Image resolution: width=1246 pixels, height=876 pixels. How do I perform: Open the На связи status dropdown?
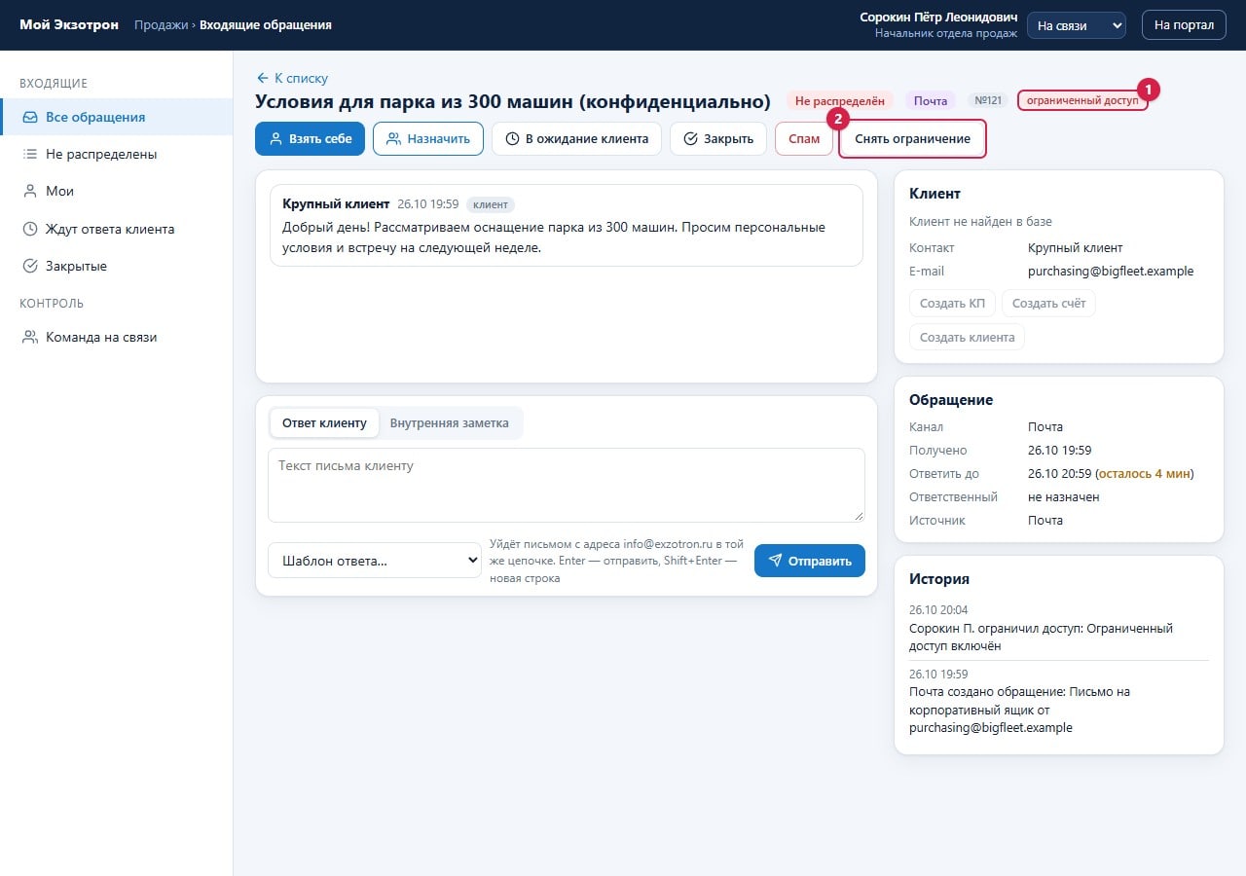point(1077,25)
